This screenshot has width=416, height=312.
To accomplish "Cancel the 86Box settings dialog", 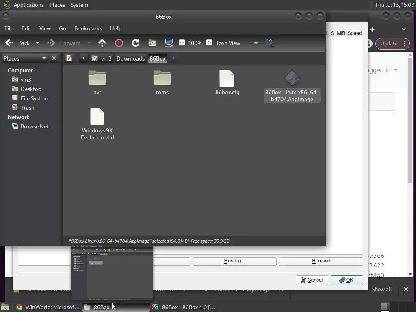I will point(312,280).
